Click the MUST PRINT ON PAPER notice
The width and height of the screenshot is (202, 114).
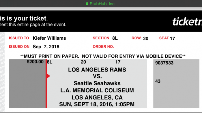pyautogui.click(x=103, y=56)
